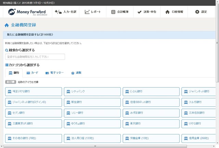Image resolution: width=219 pixels, height=148 pixels.
Task: Click the magnifier icon by 検索から選択する
Action: click(7, 50)
